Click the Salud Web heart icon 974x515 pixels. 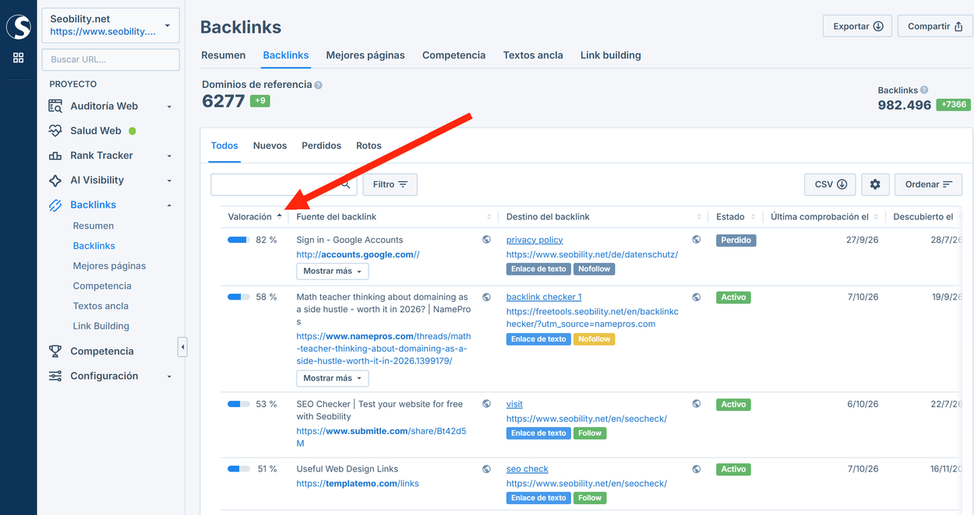tap(55, 131)
